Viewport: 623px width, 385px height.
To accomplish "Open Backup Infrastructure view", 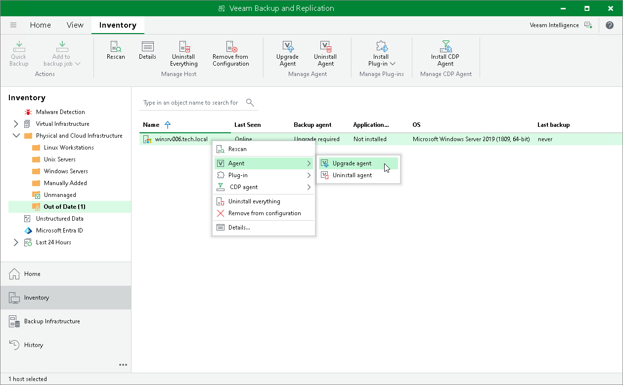I will point(52,321).
